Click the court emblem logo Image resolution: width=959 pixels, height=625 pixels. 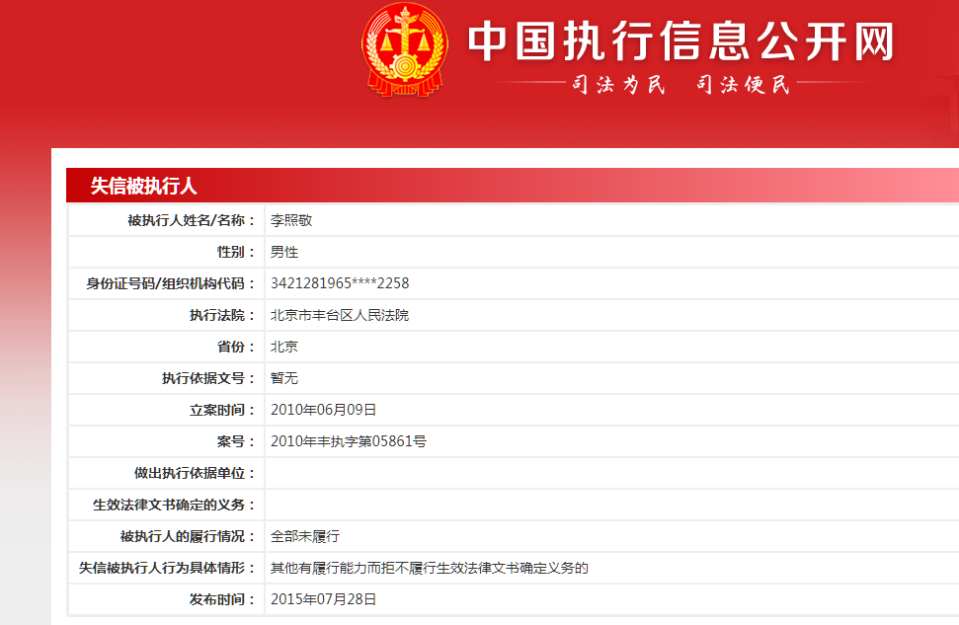[x=405, y=49]
